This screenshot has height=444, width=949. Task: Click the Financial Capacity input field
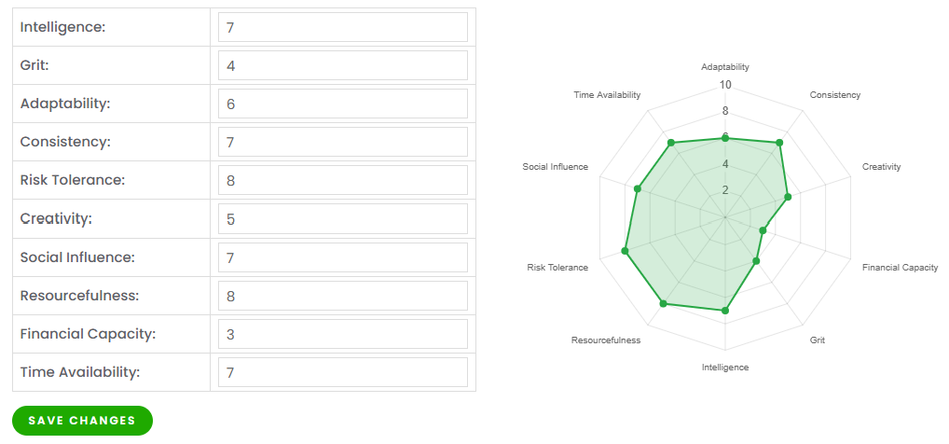click(x=342, y=334)
